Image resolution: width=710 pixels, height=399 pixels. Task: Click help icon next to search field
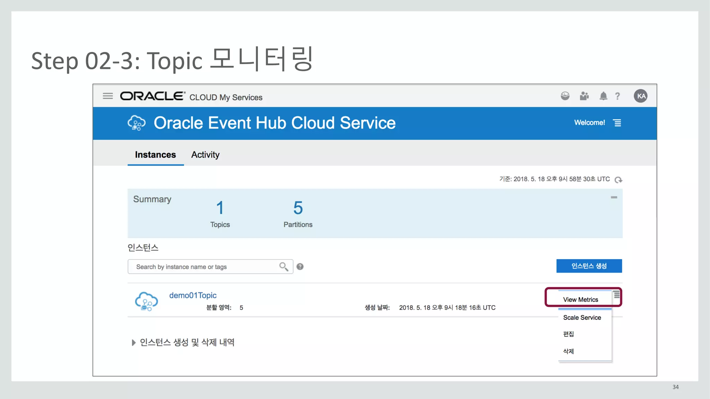click(x=300, y=267)
